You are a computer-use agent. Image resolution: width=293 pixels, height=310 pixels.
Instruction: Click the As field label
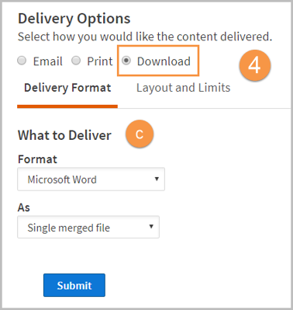24,207
